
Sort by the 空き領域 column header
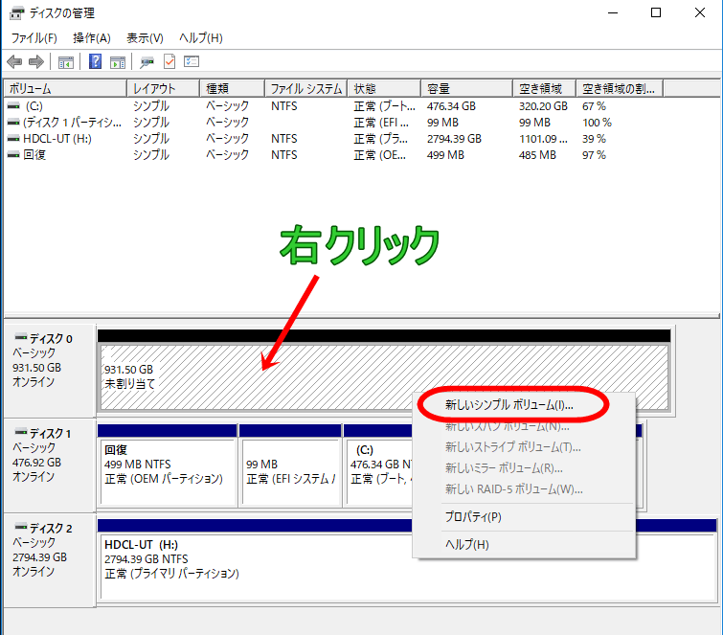pyautogui.click(x=544, y=88)
